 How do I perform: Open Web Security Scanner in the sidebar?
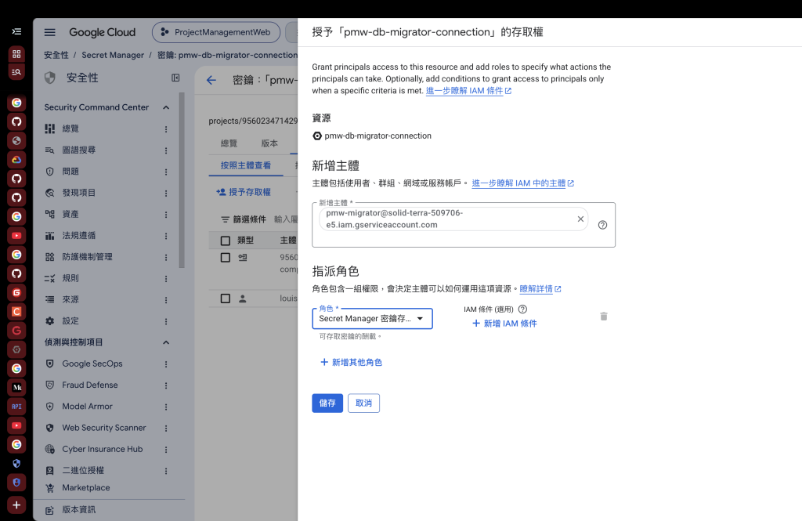[x=104, y=428]
